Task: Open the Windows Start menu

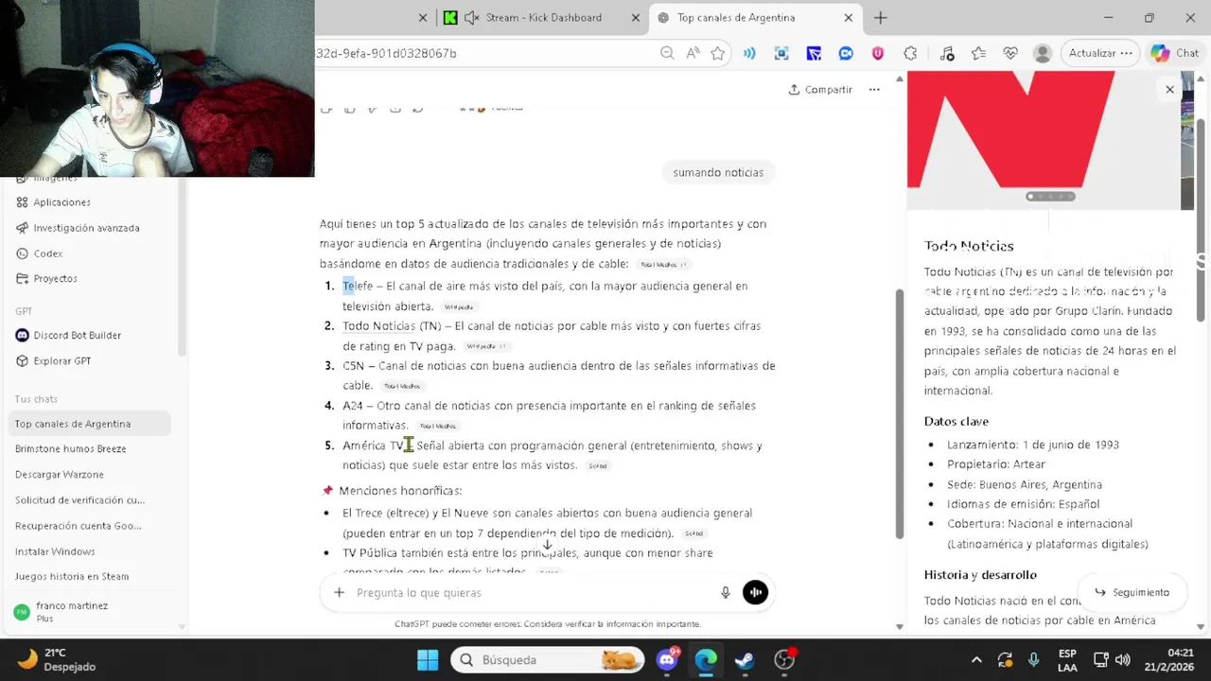Action: click(428, 659)
